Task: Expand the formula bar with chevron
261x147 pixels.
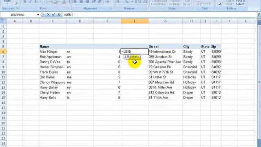Action: point(259,15)
